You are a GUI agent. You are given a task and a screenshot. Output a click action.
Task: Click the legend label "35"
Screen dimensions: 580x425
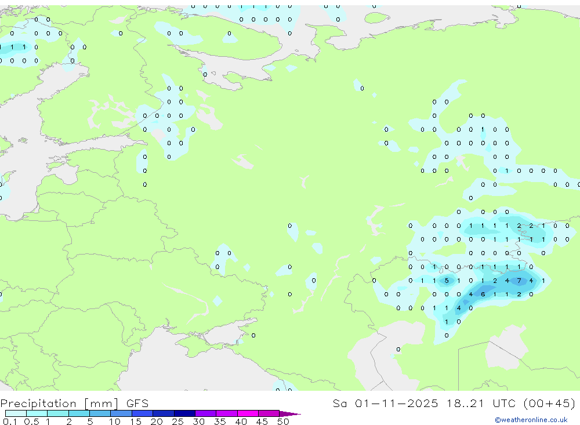point(220,422)
